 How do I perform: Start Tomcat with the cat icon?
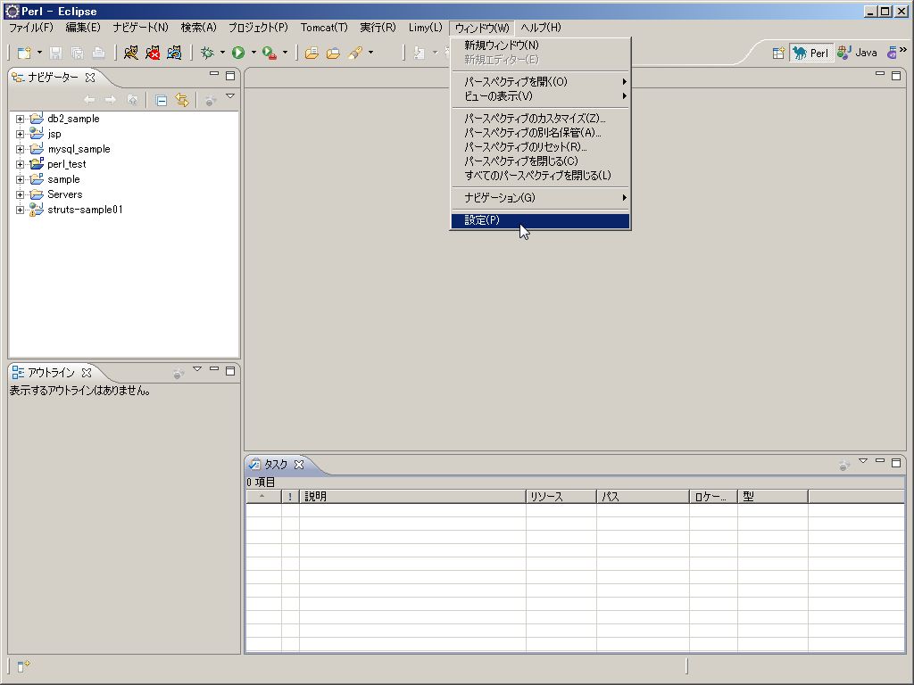coord(131,53)
